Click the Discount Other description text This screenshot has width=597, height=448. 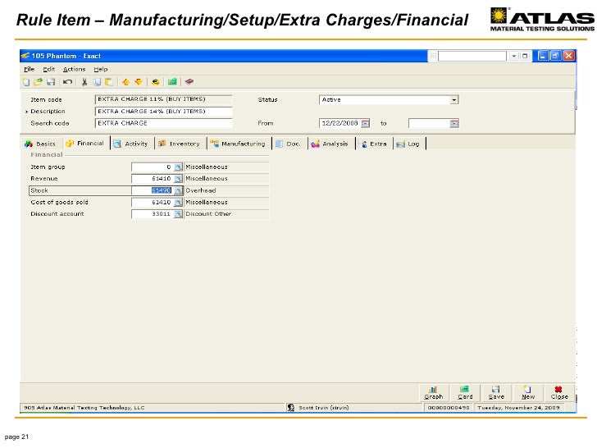tap(208, 214)
